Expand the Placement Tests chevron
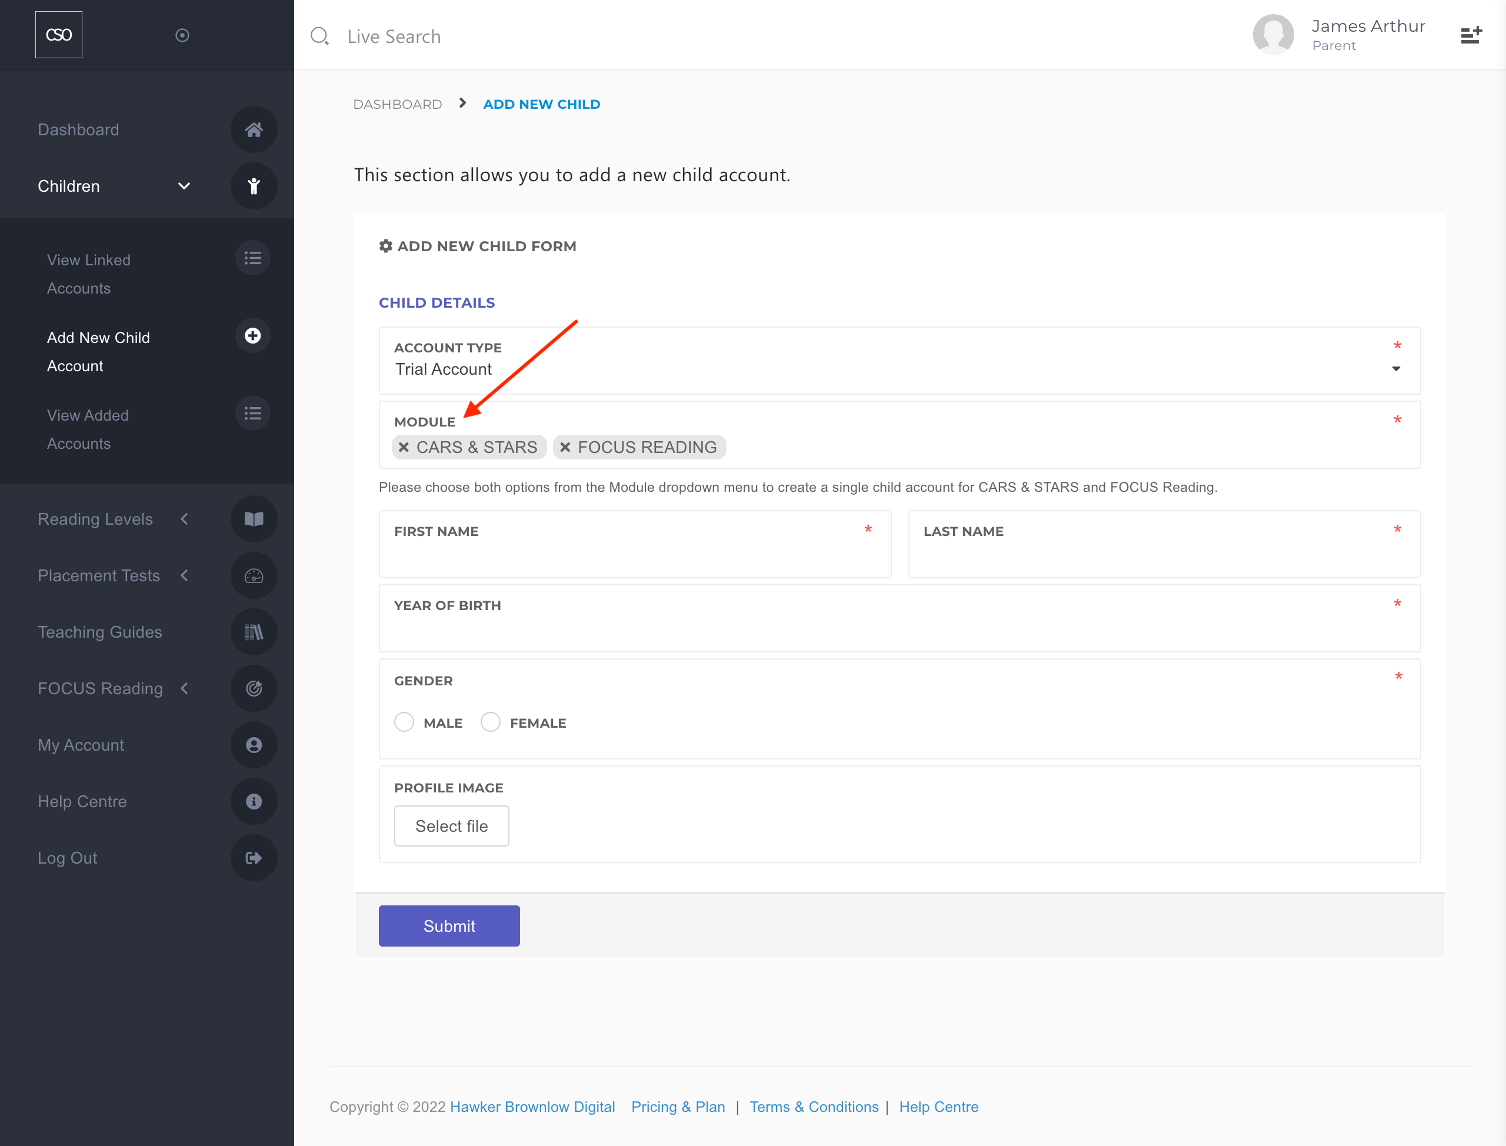The height and width of the screenshot is (1146, 1506). (184, 576)
